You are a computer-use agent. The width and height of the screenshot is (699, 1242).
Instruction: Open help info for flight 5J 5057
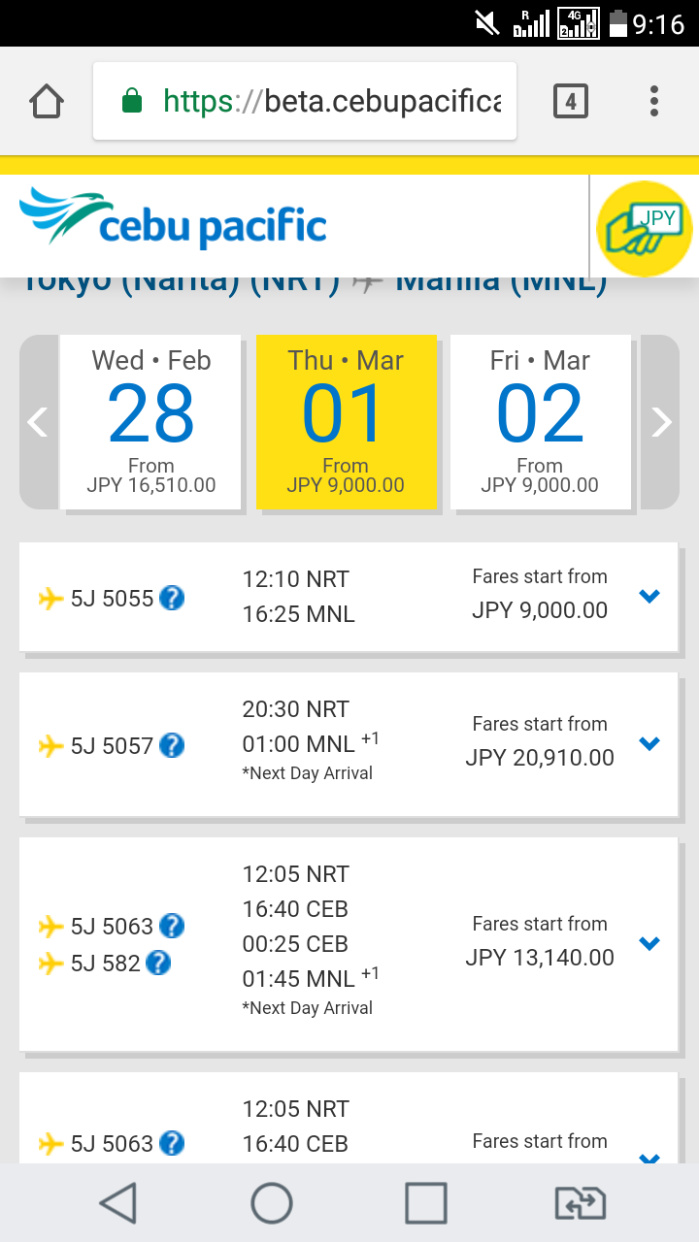tap(172, 745)
